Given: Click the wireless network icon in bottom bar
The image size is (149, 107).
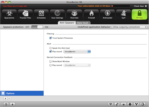Looking at the screenshot, I should [x=111, y=104].
